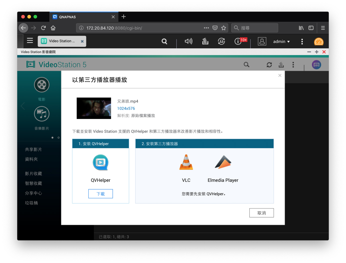Go to browser home page
Viewport: 346px width, 263px height.
[53, 28]
